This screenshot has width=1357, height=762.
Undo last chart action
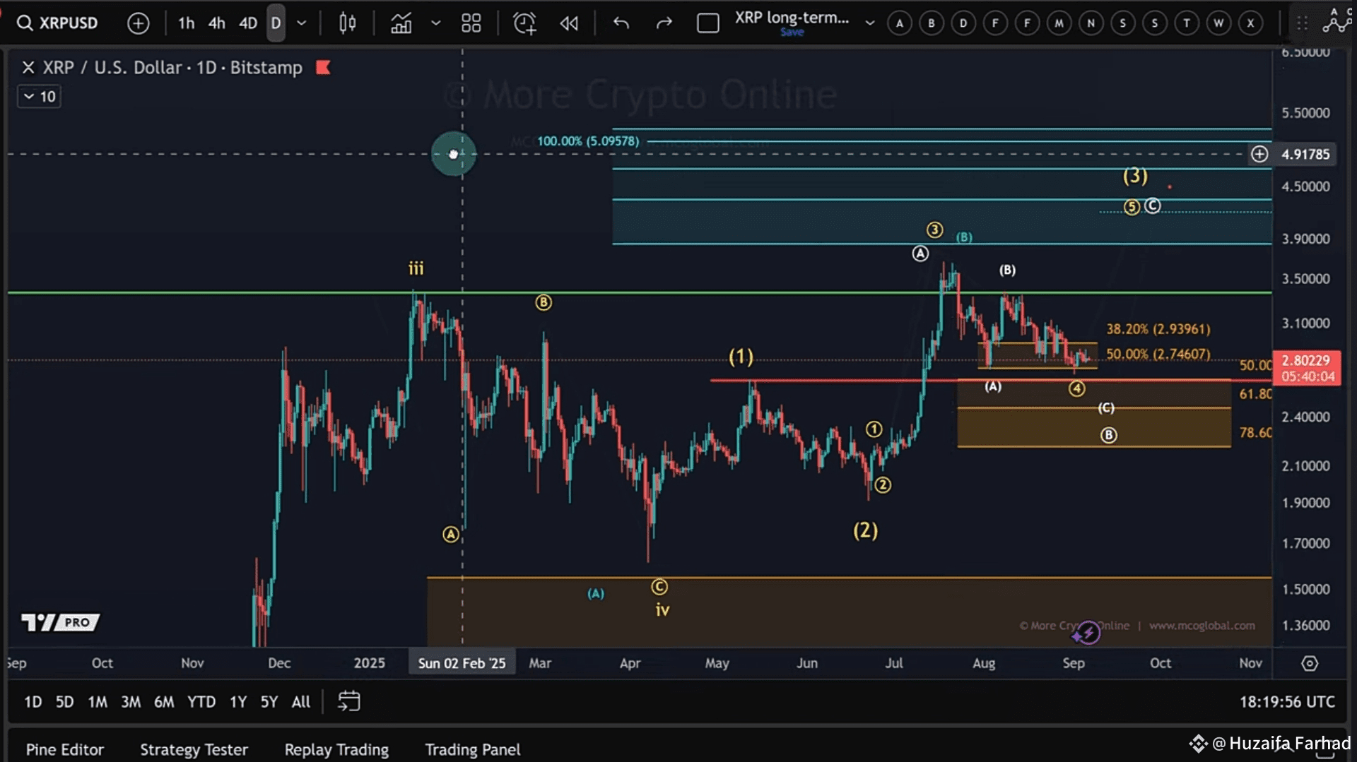pyautogui.click(x=621, y=23)
